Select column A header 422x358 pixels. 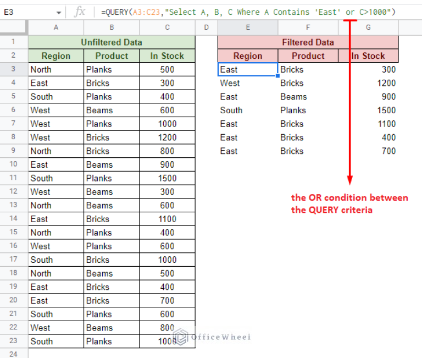click(x=56, y=27)
